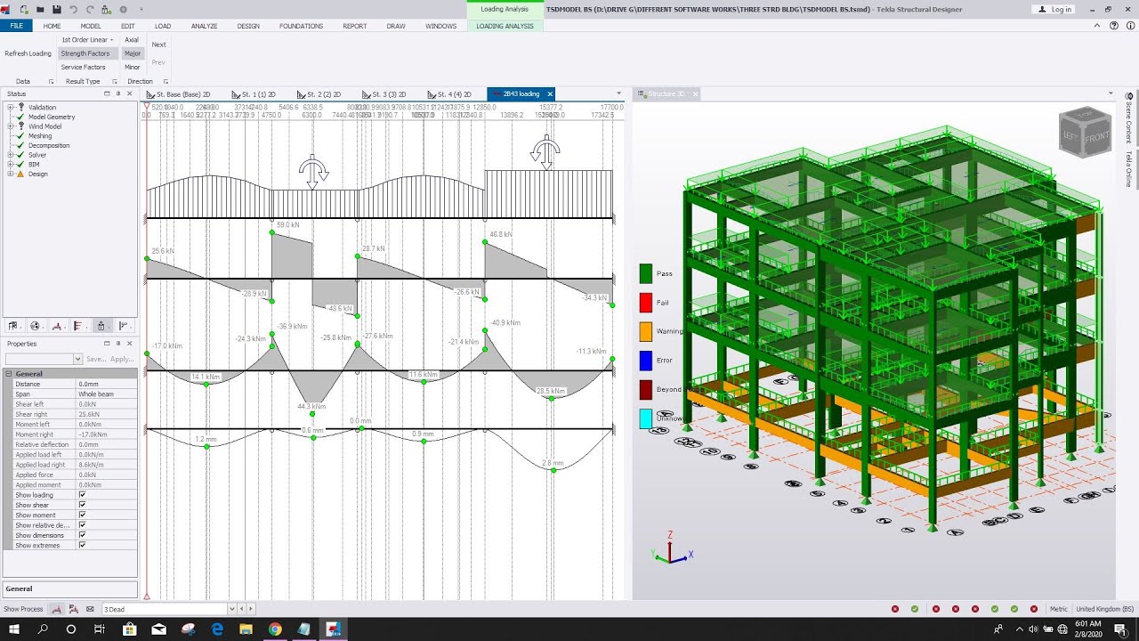Open the tab list dropdown for 2D views
This screenshot has height=641, width=1139.
(x=618, y=93)
